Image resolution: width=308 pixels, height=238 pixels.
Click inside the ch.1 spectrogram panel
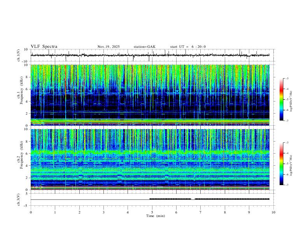[150, 95]
